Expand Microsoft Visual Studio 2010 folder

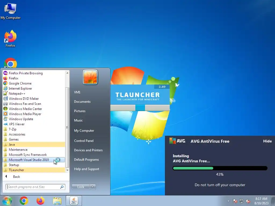point(34,160)
